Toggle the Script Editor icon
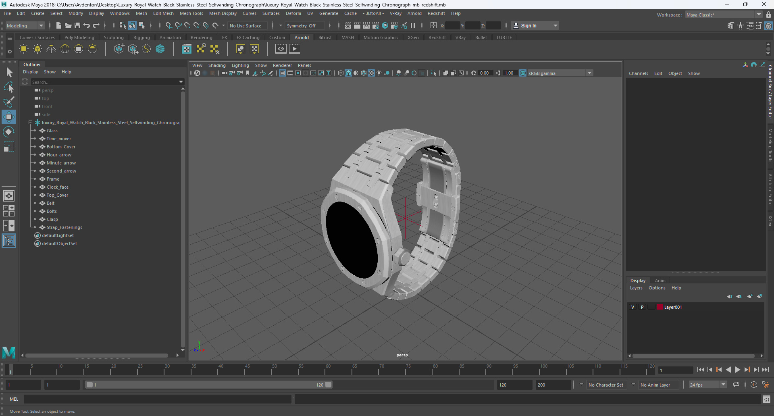Viewport: 774px width, 416px height. click(767, 399)
